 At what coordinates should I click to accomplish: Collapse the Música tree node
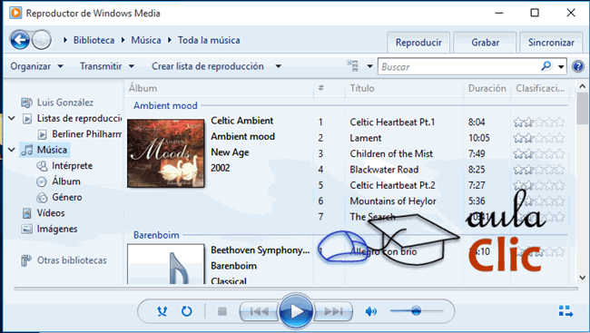click(12, 150)
